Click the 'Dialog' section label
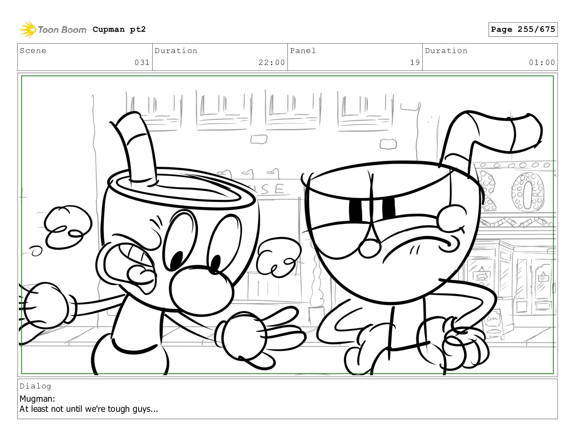Viewport: 576px width, 445px height. [x=35, y=386]
